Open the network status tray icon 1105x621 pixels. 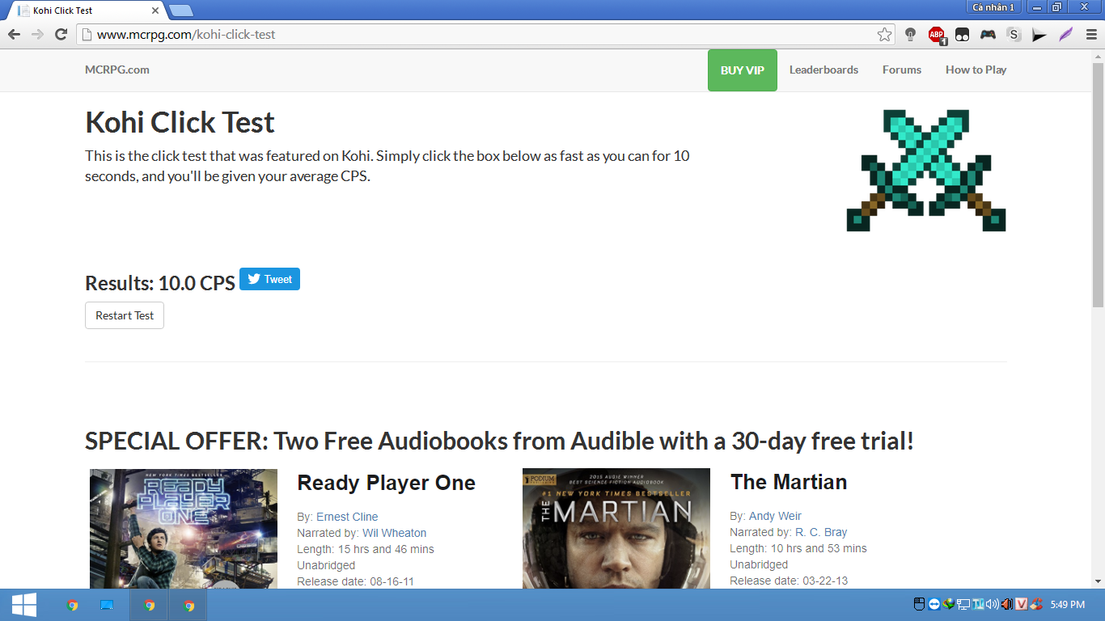963,604
